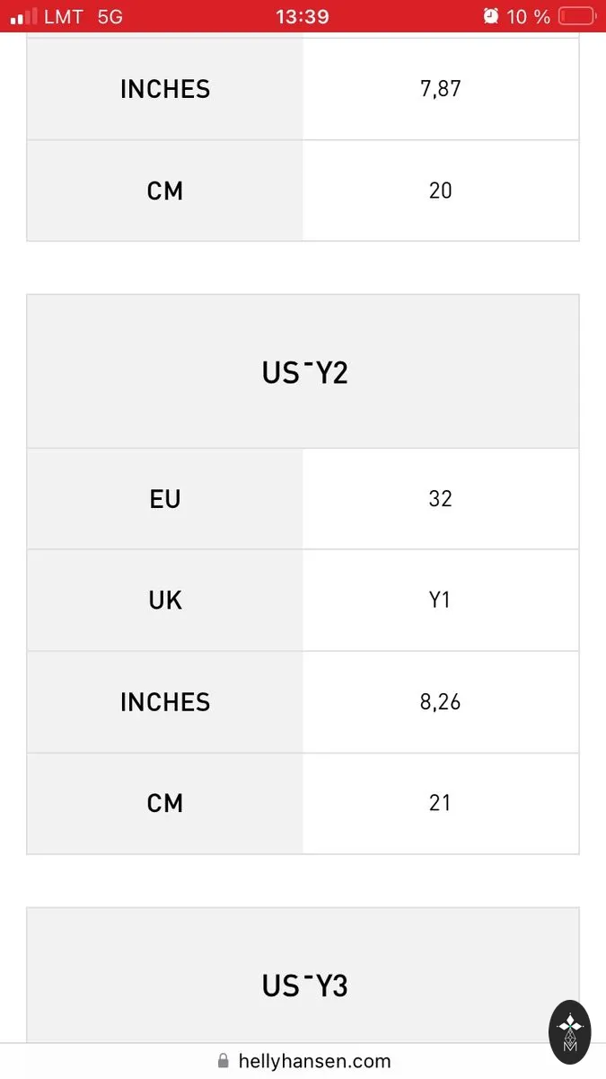Screen dimensions: 606x1079
Task: Tap the alarm clock status icon
Action: point(490,15)
